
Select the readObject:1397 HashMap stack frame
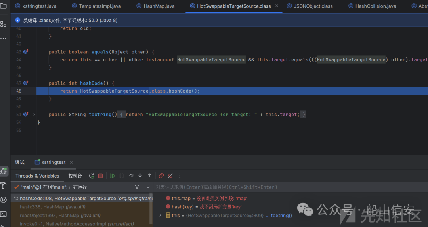tap(82, 215)
